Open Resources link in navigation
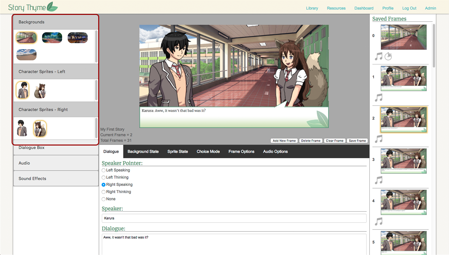 pyautogui.click(x=336, y=8)
